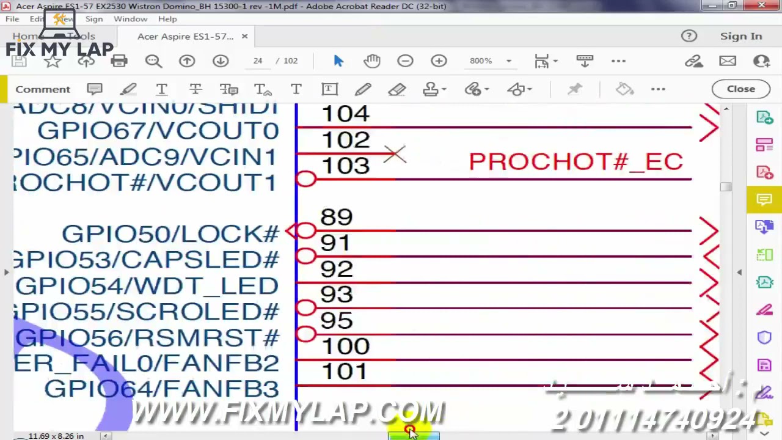Screen dimensions: 782x440
Task: Select the eraser tool
Action: tap(396, 89)
